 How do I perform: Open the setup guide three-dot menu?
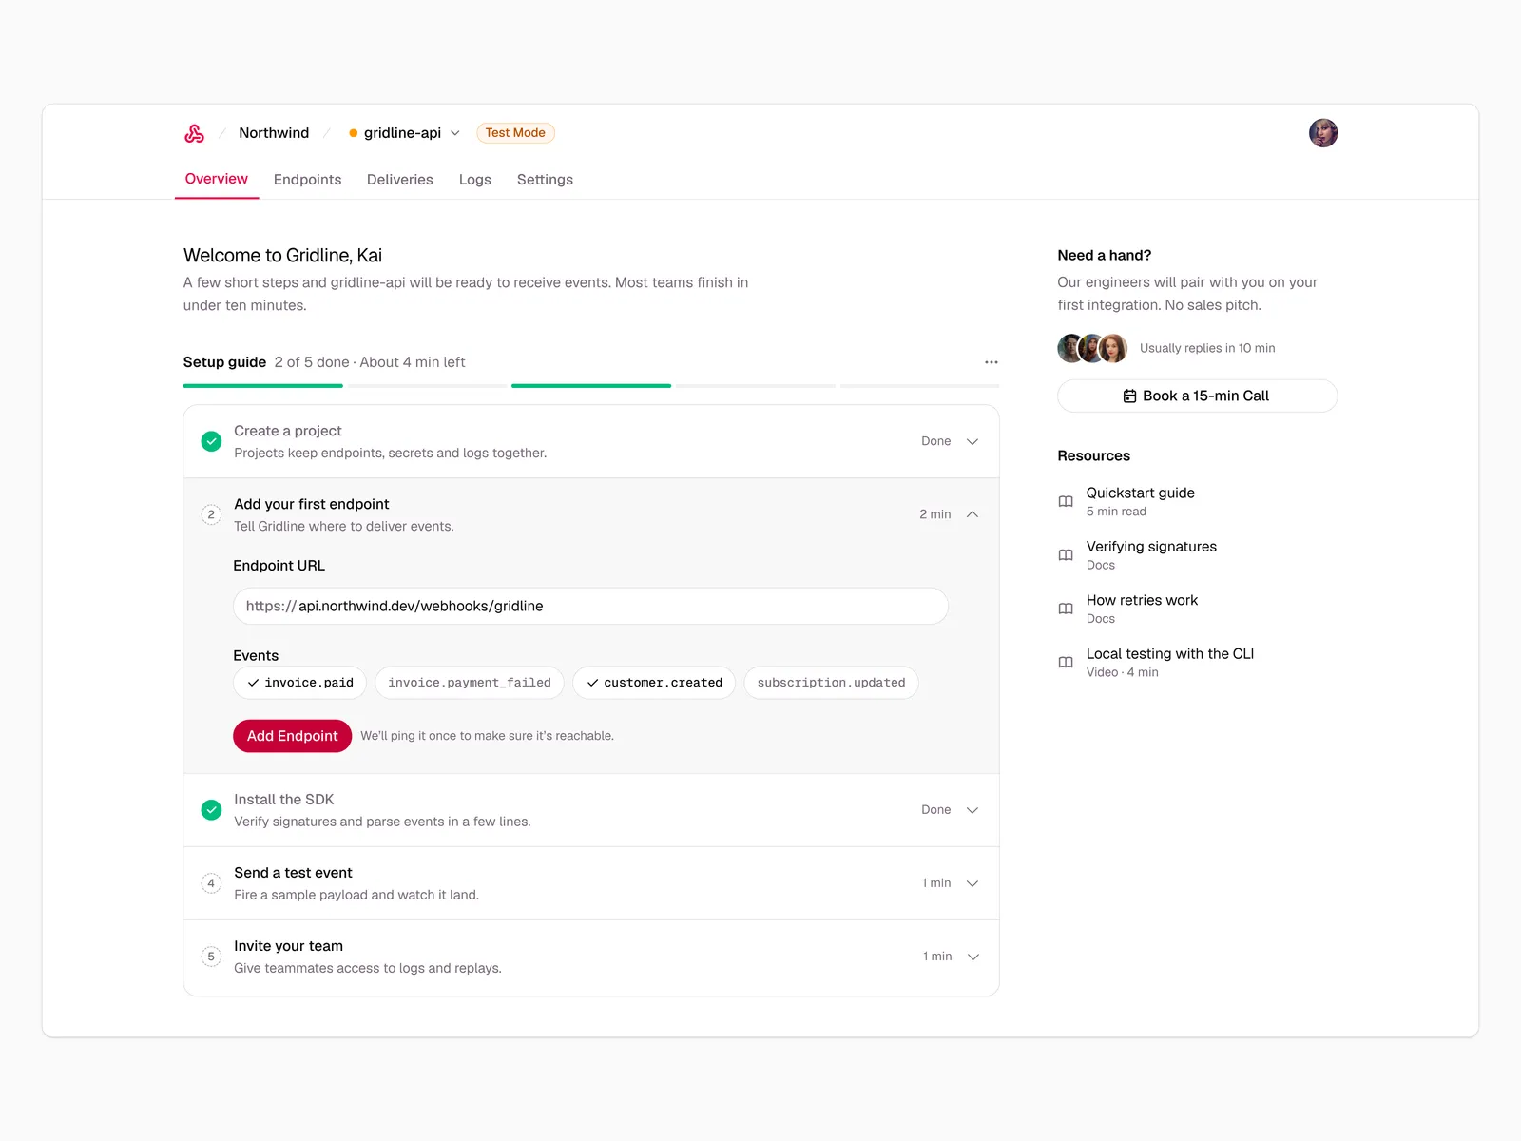pyautogui.click(x=991, y=362)
